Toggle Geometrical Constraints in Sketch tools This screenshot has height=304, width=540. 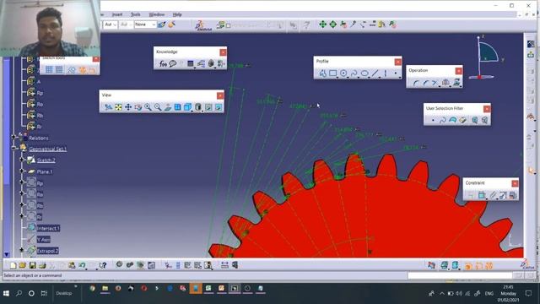coord(83,70)
